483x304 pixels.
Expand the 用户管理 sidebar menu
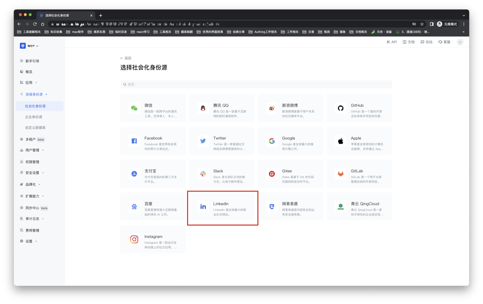click(x=32, y=150)
